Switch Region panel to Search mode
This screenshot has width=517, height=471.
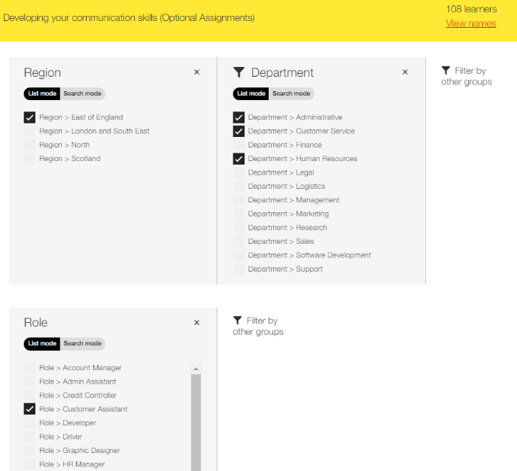pyautogui.click(x=83, y=93)
